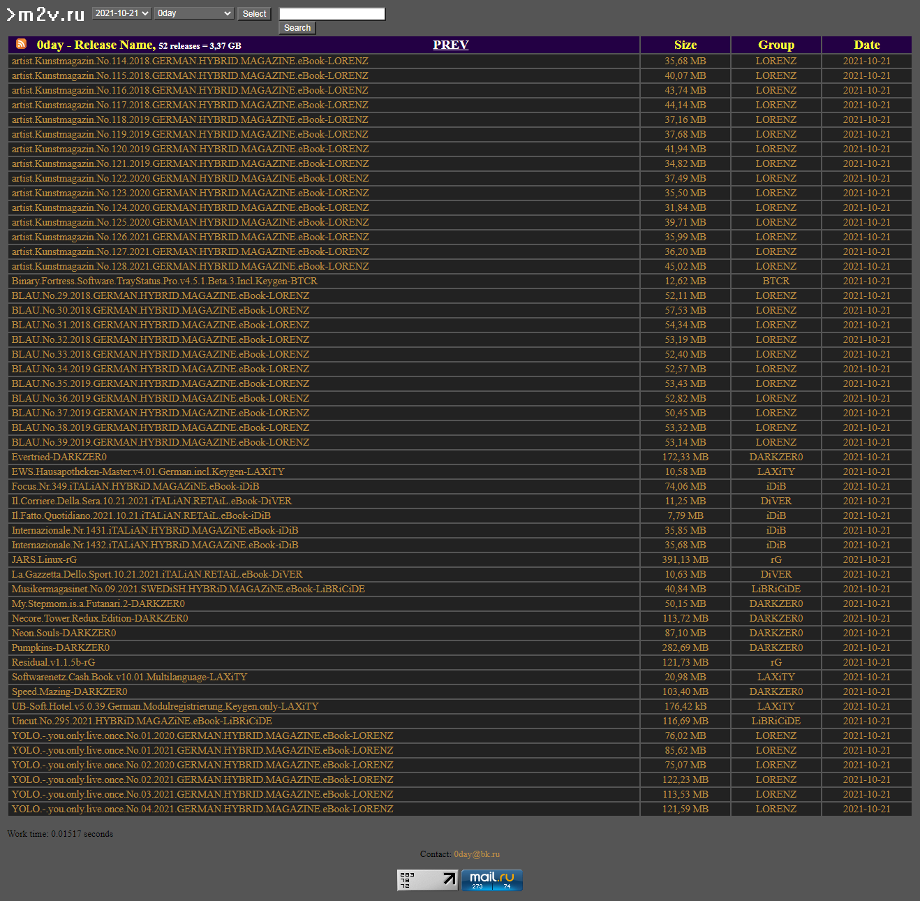Click rG group in JARS.Linux row
This screenshot has width=920, height=901.
[776, 559]
